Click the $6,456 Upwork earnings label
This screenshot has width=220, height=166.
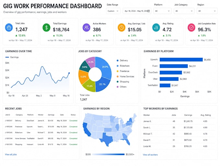(207, 60)
